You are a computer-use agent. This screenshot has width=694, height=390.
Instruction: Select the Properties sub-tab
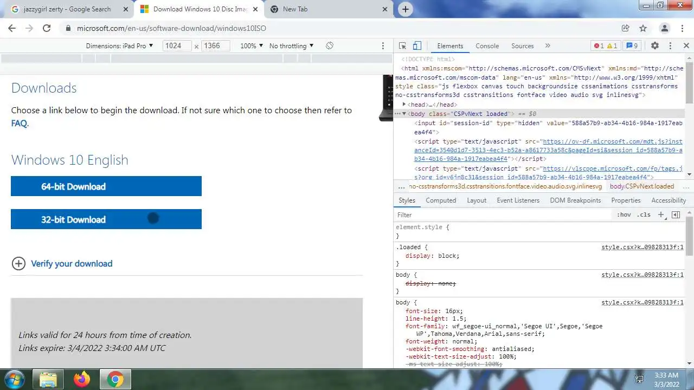pyautogui.click(x=626, y=200)
